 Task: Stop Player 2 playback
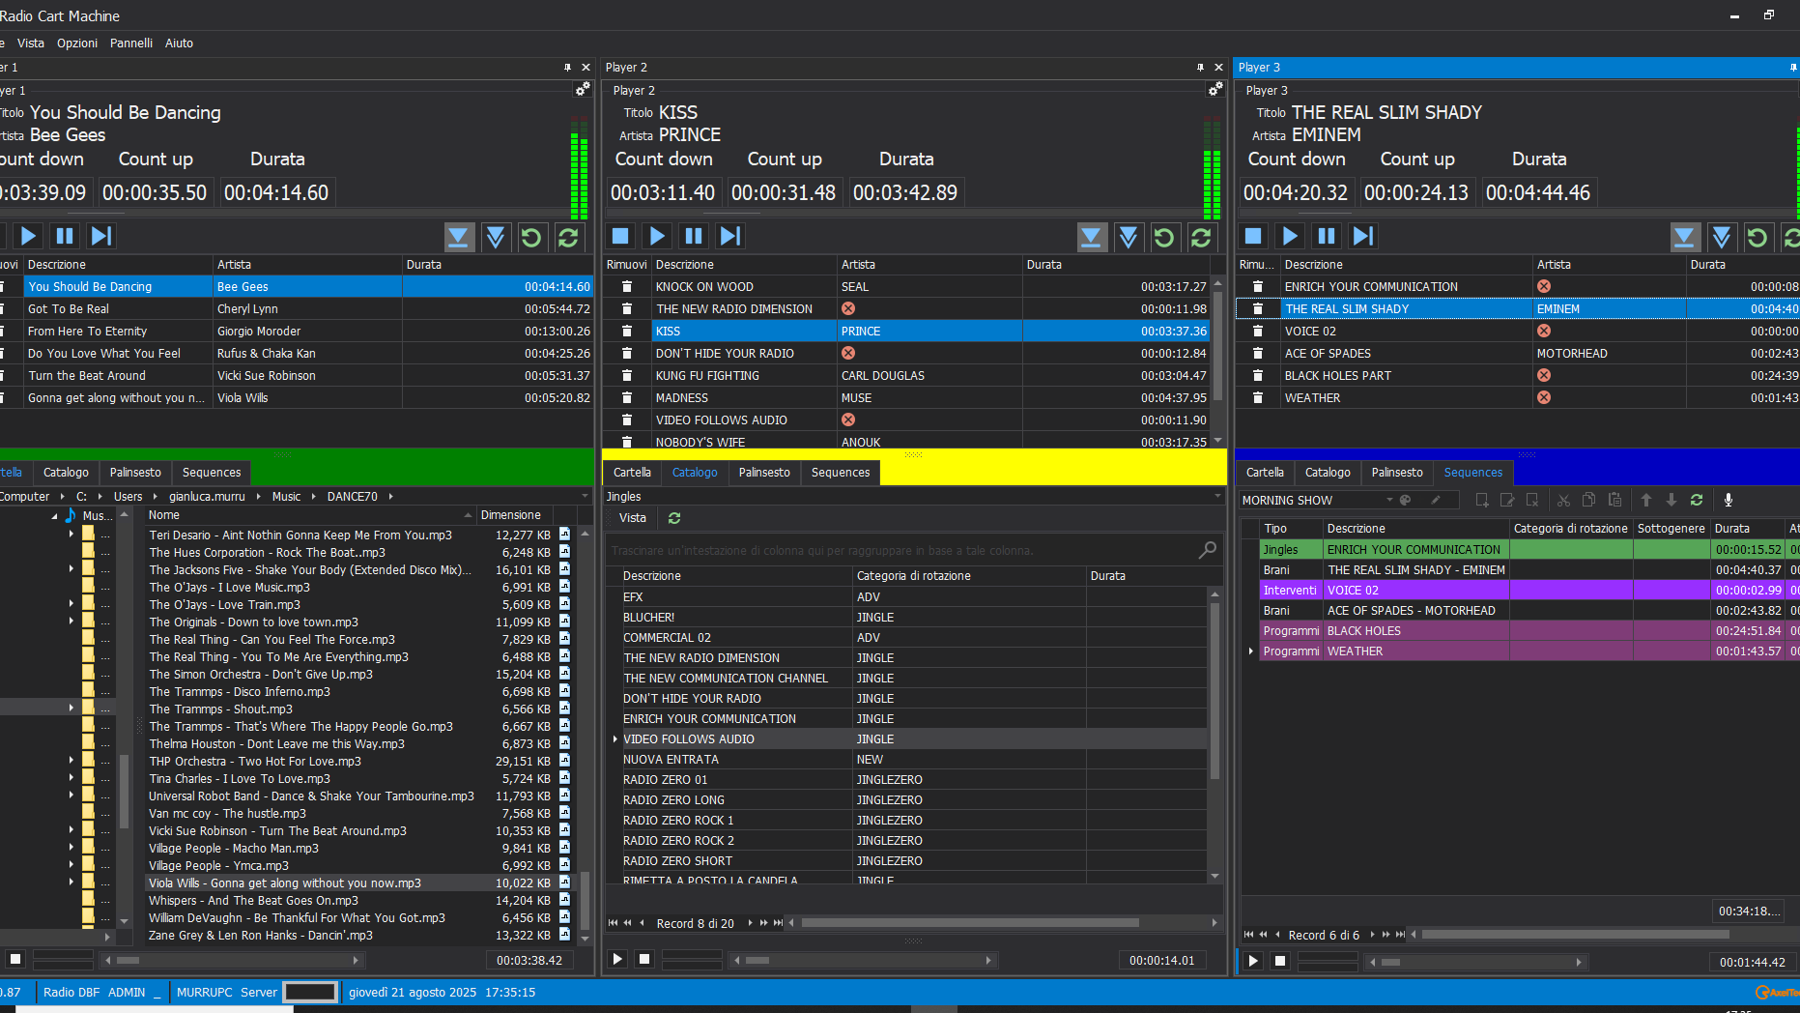pos(621,236)
